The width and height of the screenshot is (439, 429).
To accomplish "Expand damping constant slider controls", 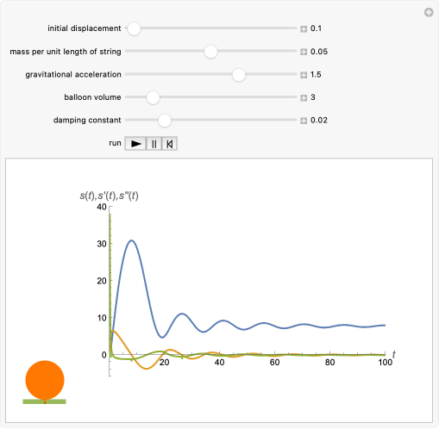I will 304,121.
